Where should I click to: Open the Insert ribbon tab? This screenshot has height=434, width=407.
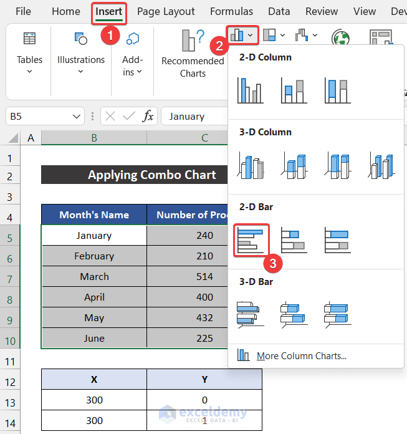[109, 11]
